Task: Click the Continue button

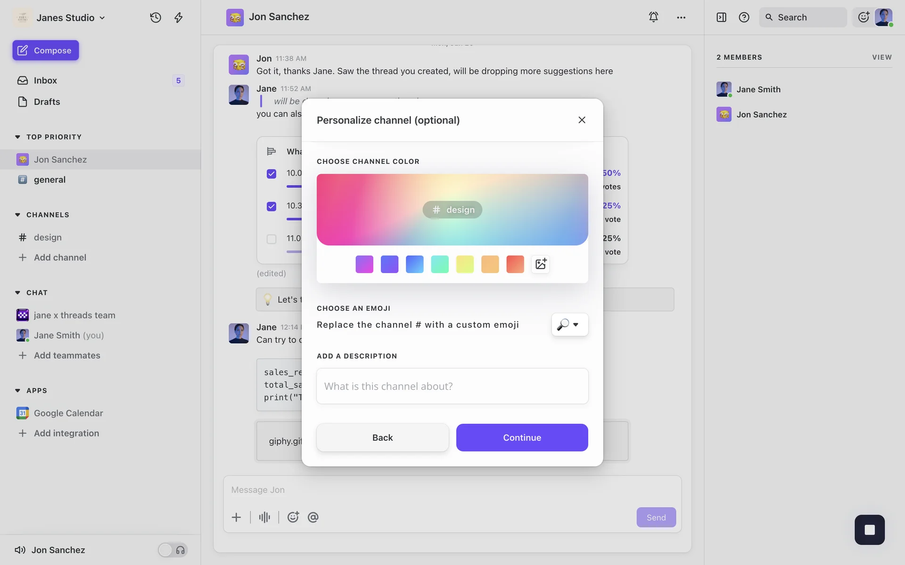Action: [522, 437]
